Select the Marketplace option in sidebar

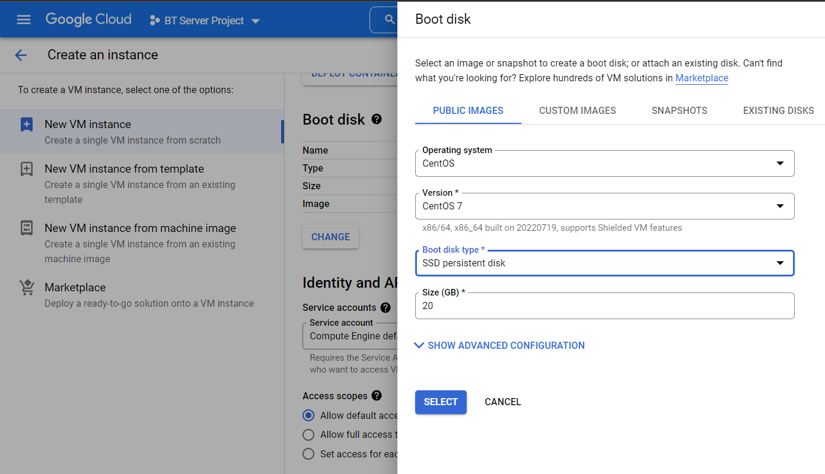point(142,295)
